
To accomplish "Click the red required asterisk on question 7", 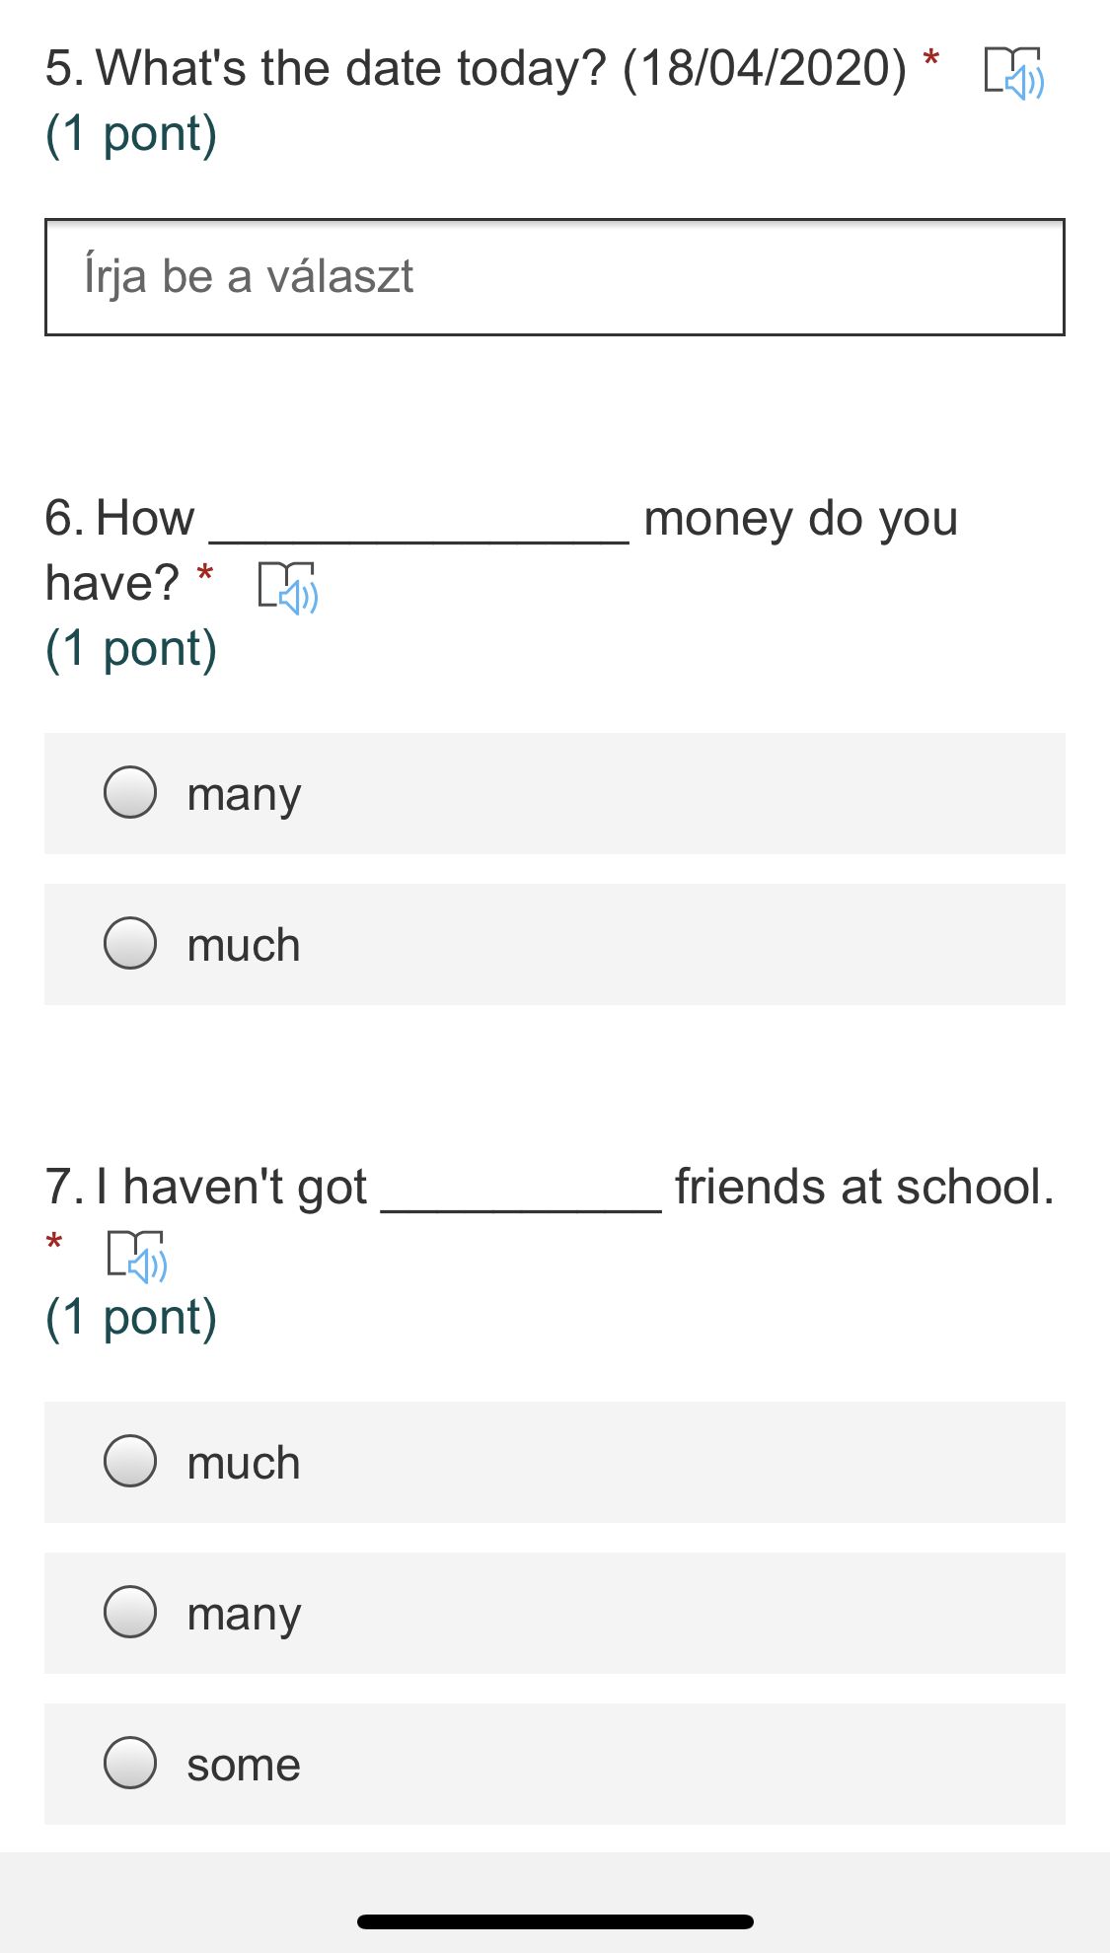I will point(54,1241).
